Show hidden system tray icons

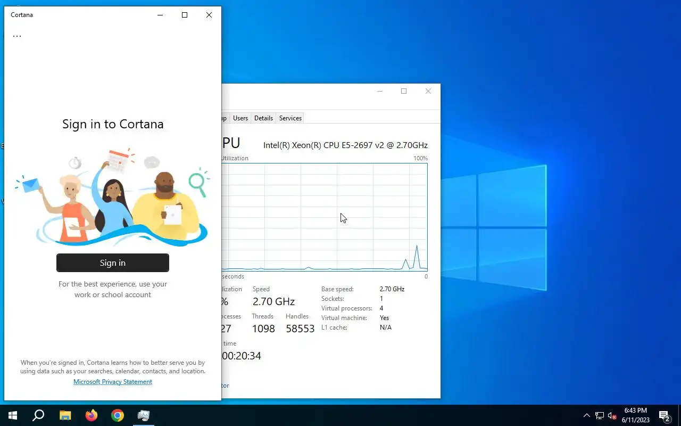pos(587,415)
